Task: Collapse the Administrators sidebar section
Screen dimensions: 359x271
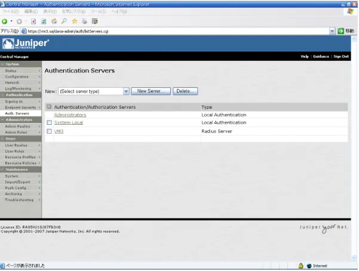Action: 2,120
